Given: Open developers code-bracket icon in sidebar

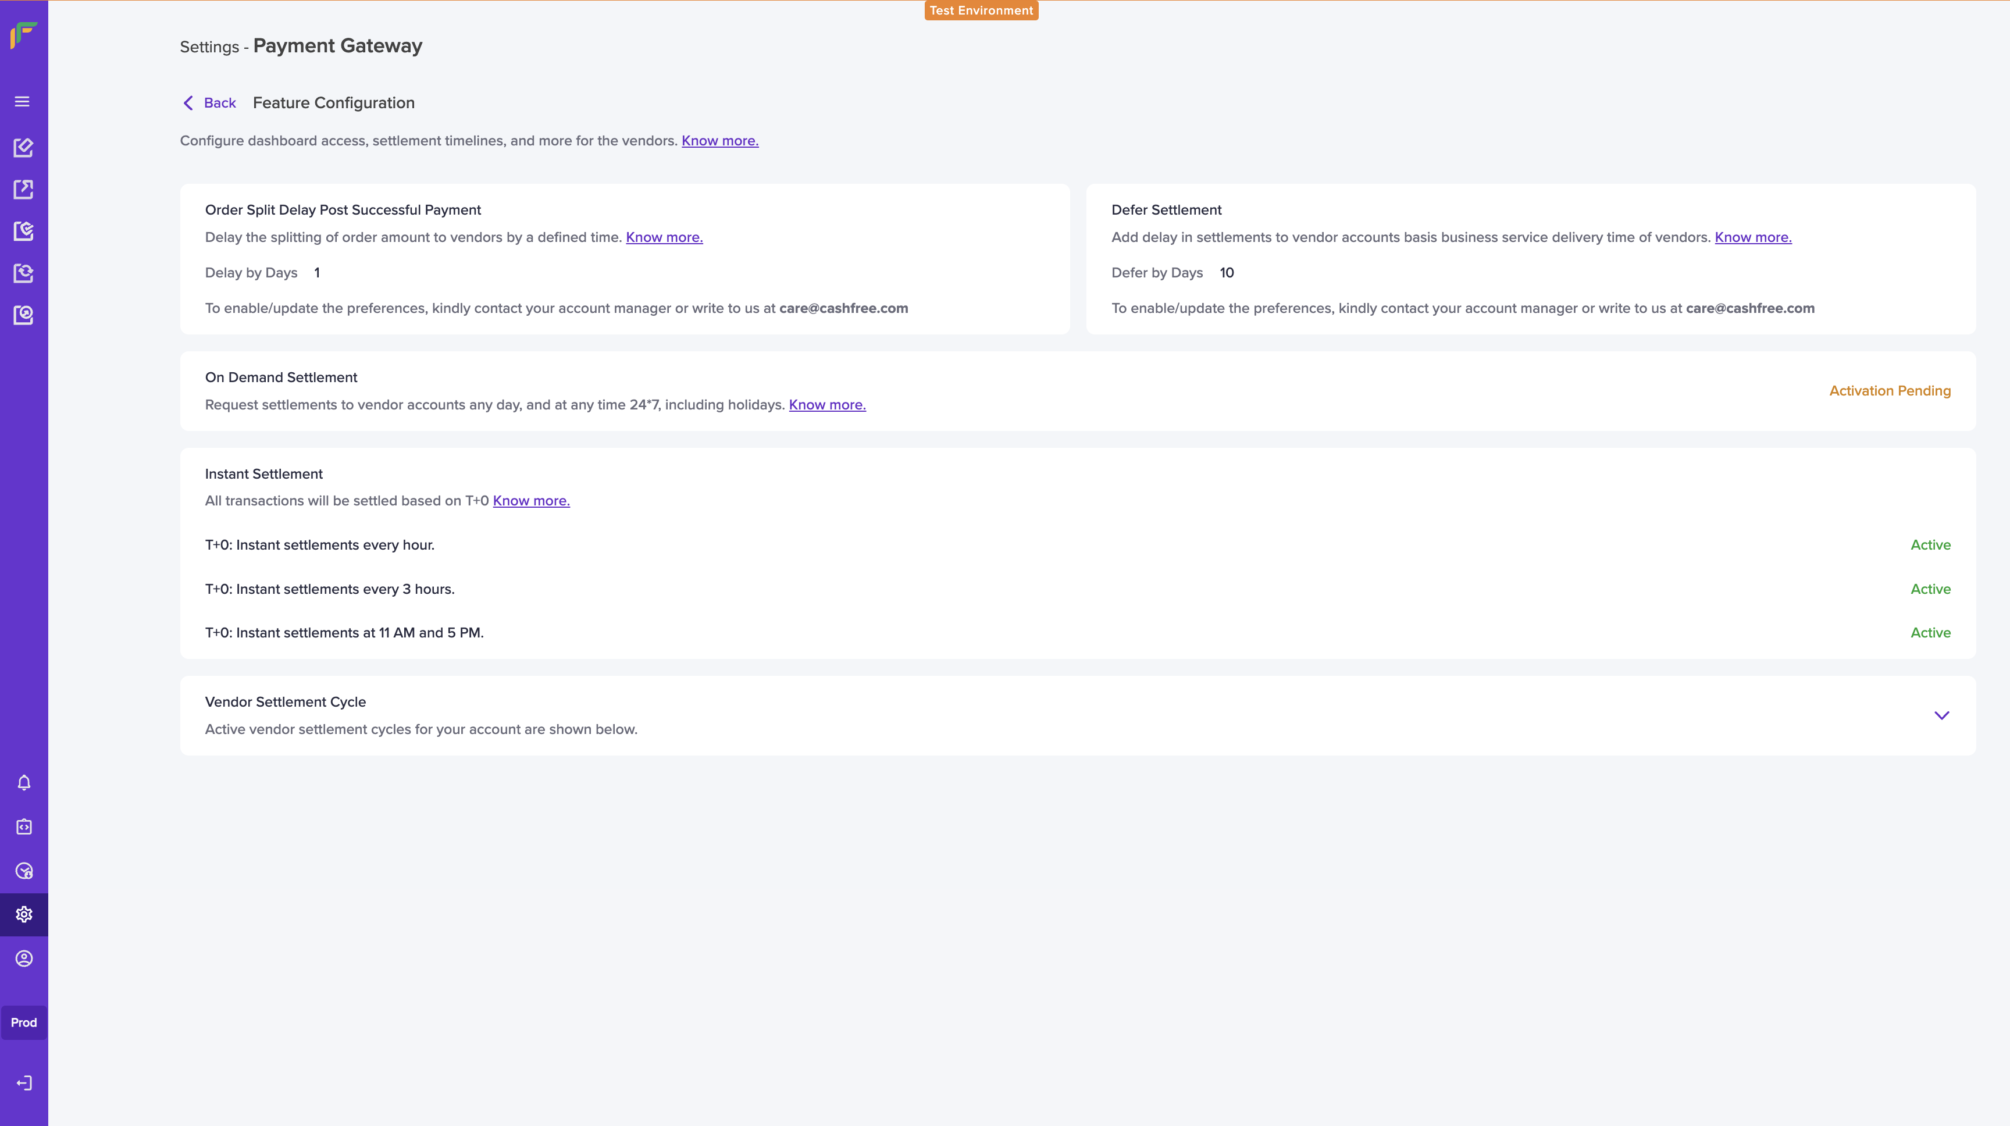Looking at the screenshot, I should point(24,827).
